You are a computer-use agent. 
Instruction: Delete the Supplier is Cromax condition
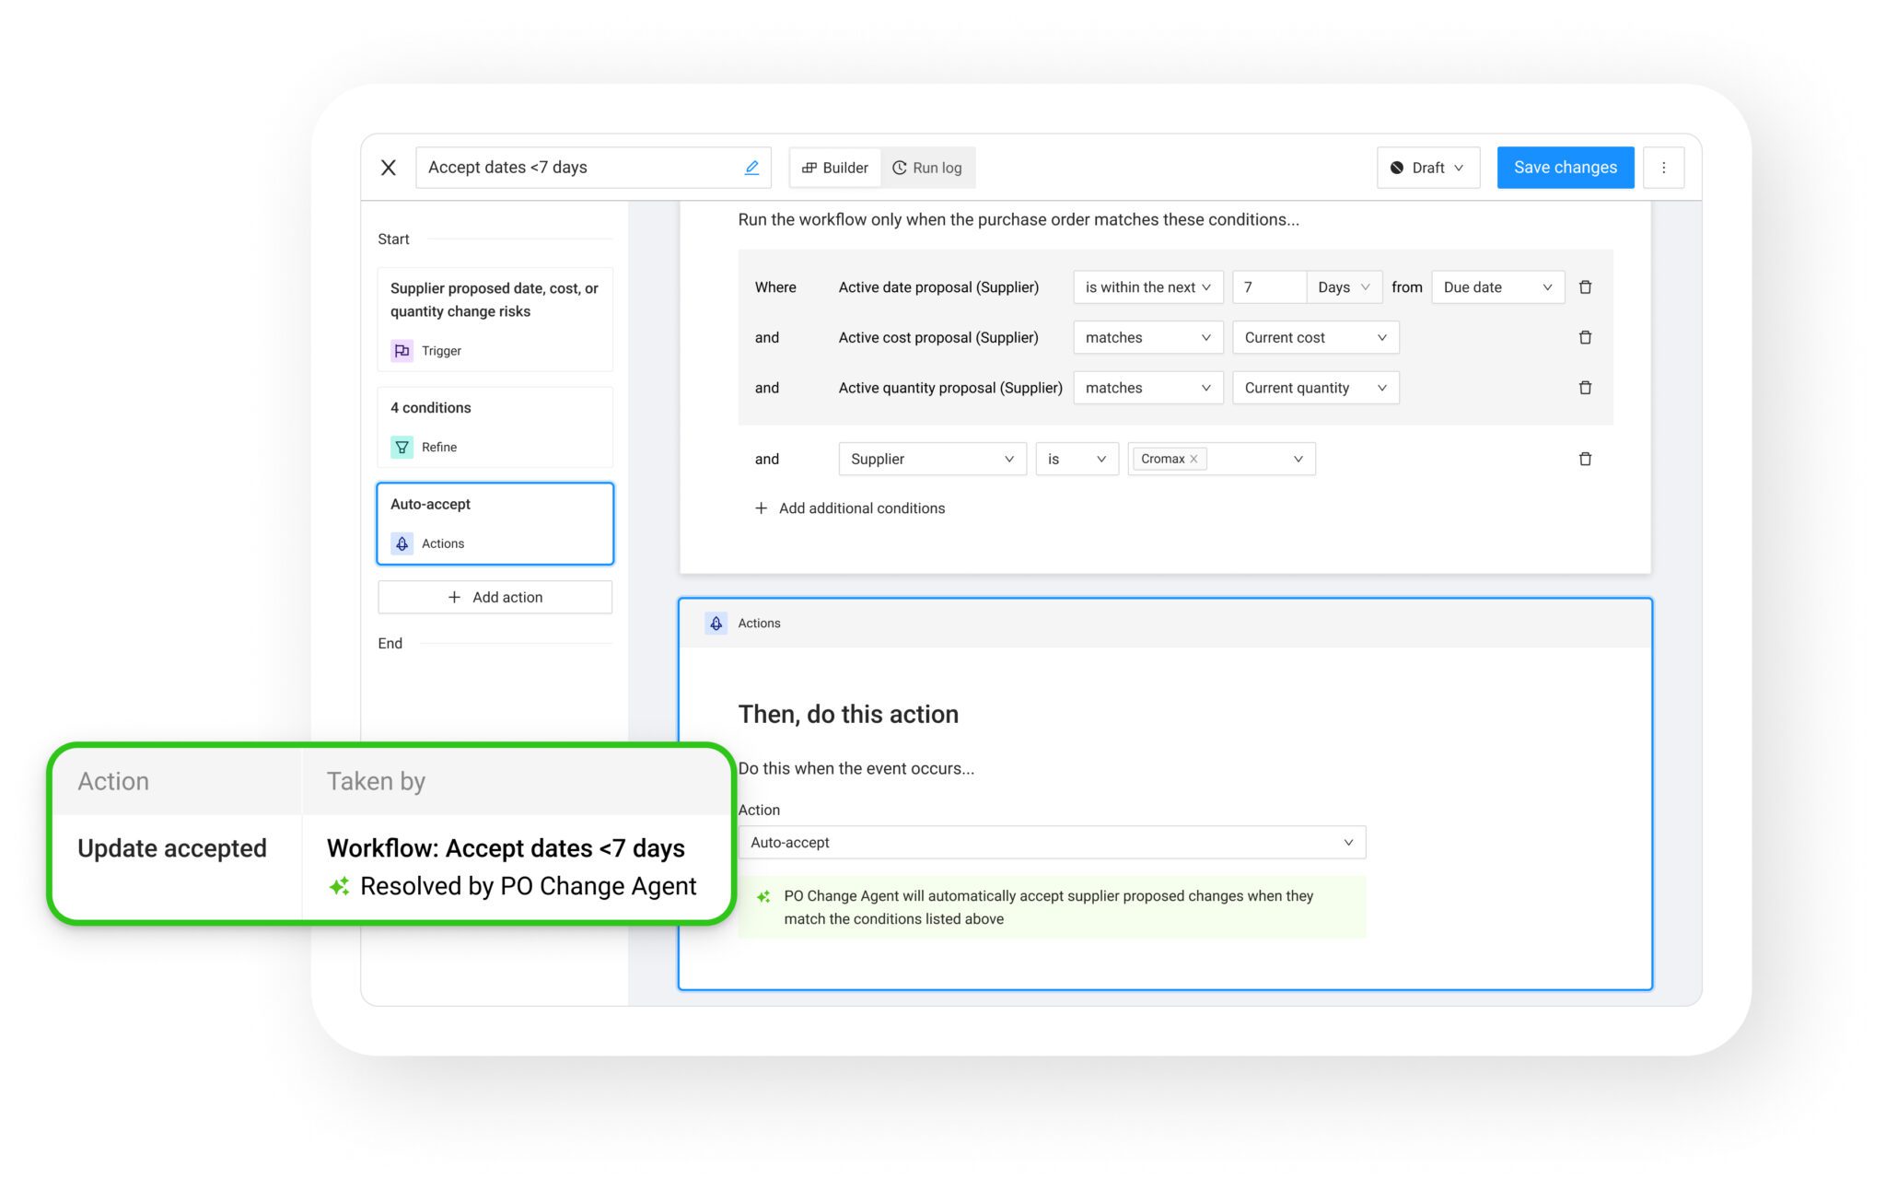(x=1585, y=459)
